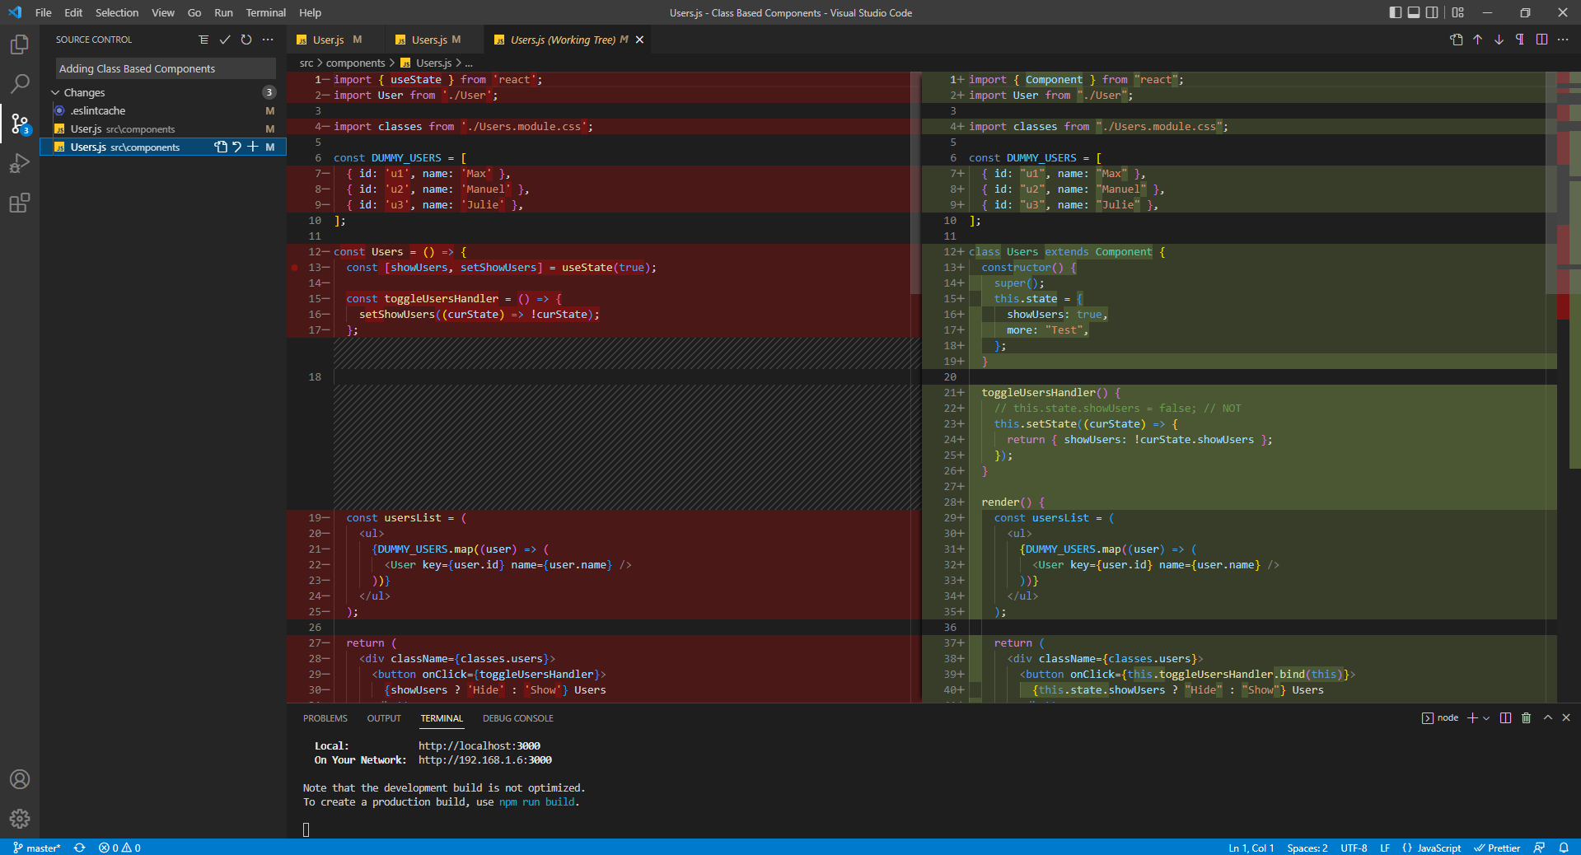1581x855 pixels.
Task: Discard changes for Users.js
Action: 236,147
